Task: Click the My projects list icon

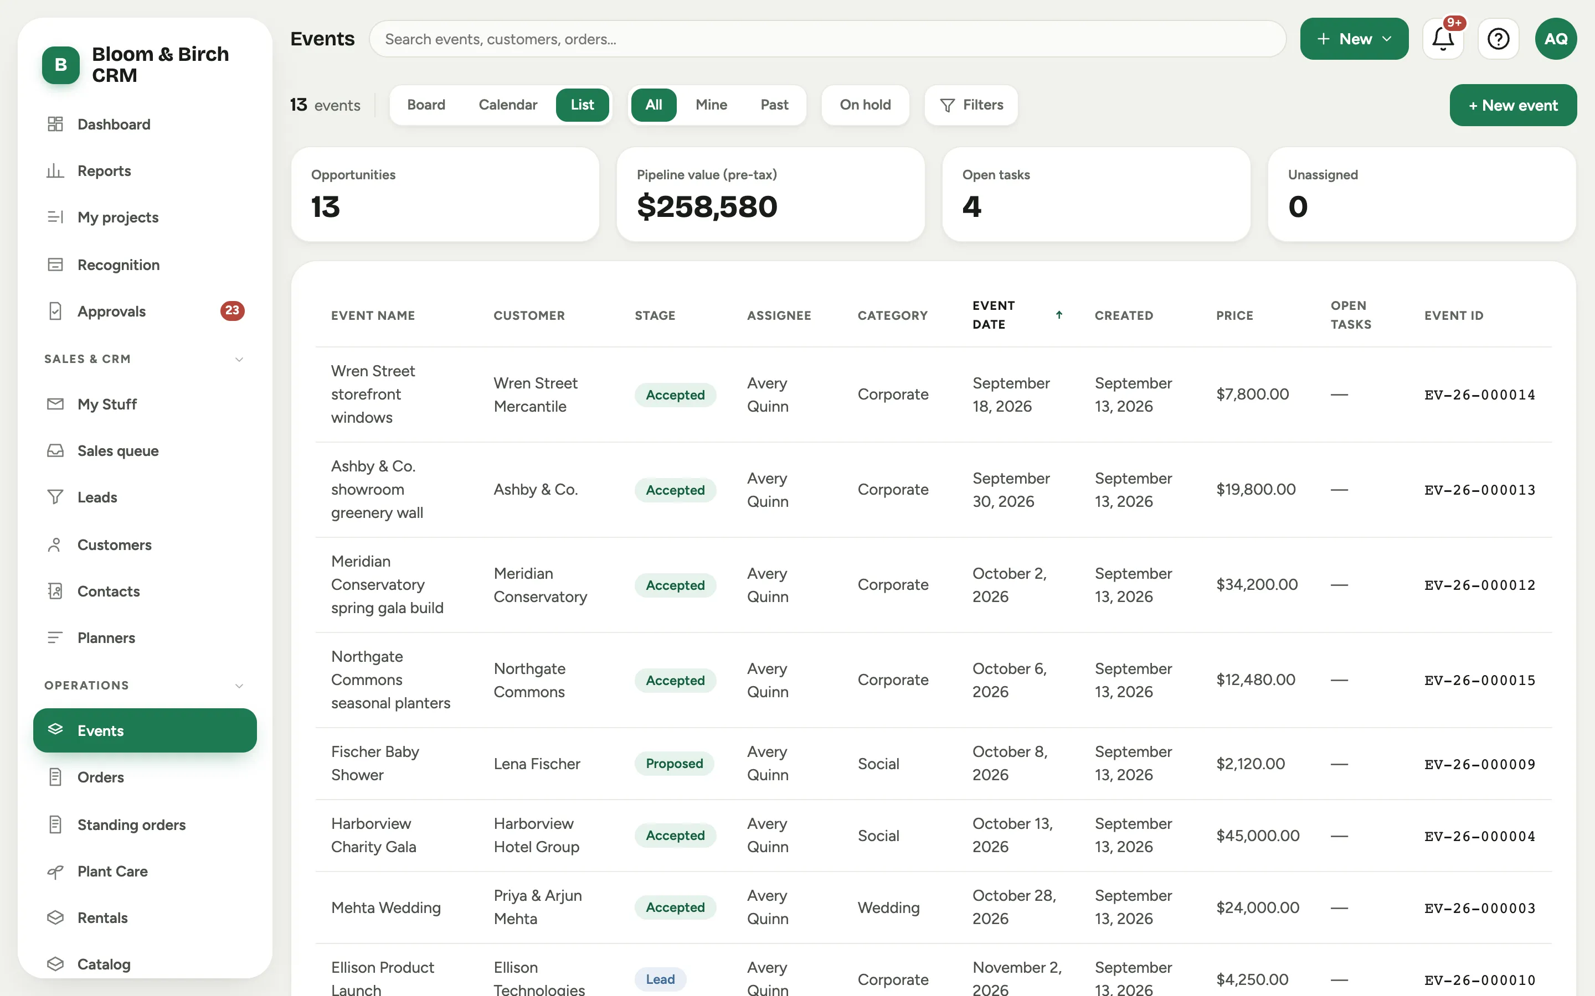Action: point(55,217)
